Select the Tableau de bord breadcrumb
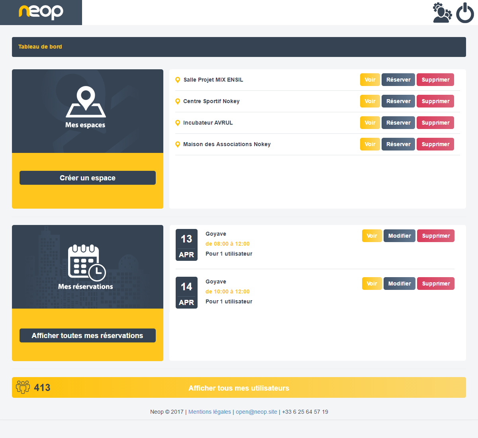This screenshot has height=438, width=478. coord(40,47)
